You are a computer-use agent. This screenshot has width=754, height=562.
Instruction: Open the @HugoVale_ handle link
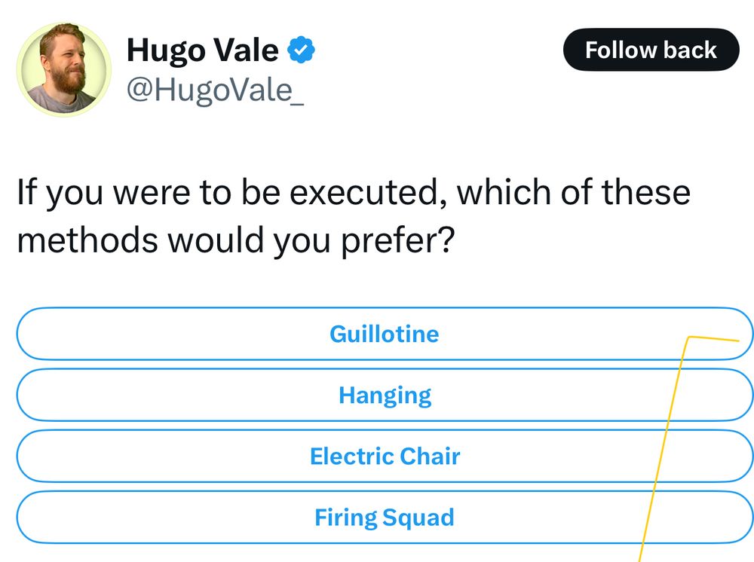215,90
